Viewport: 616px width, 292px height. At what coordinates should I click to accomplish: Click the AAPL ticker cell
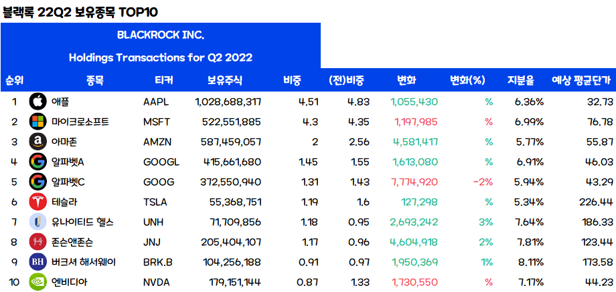pyautogui.click(x=156, y=102)
